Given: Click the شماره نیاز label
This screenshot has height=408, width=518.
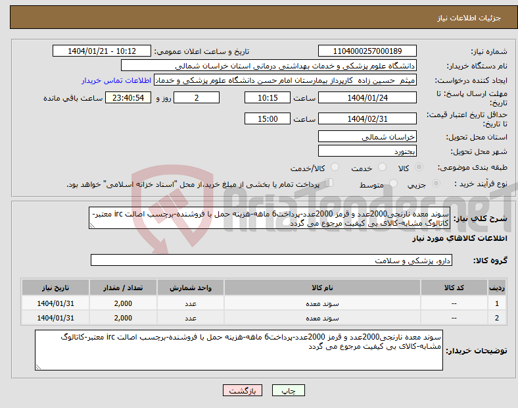Looking at the screenshot, I should (x=488, y=51).
